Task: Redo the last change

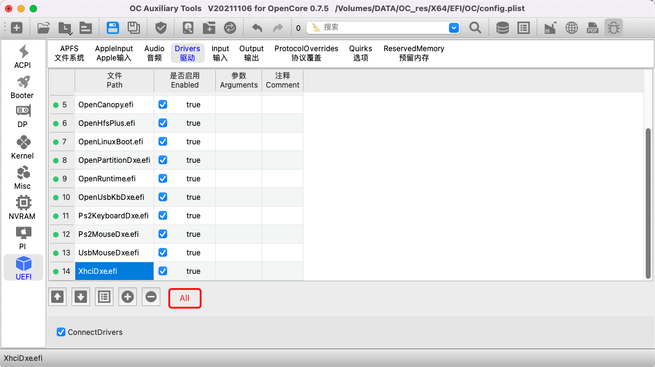Action: [x=278, y=27]
